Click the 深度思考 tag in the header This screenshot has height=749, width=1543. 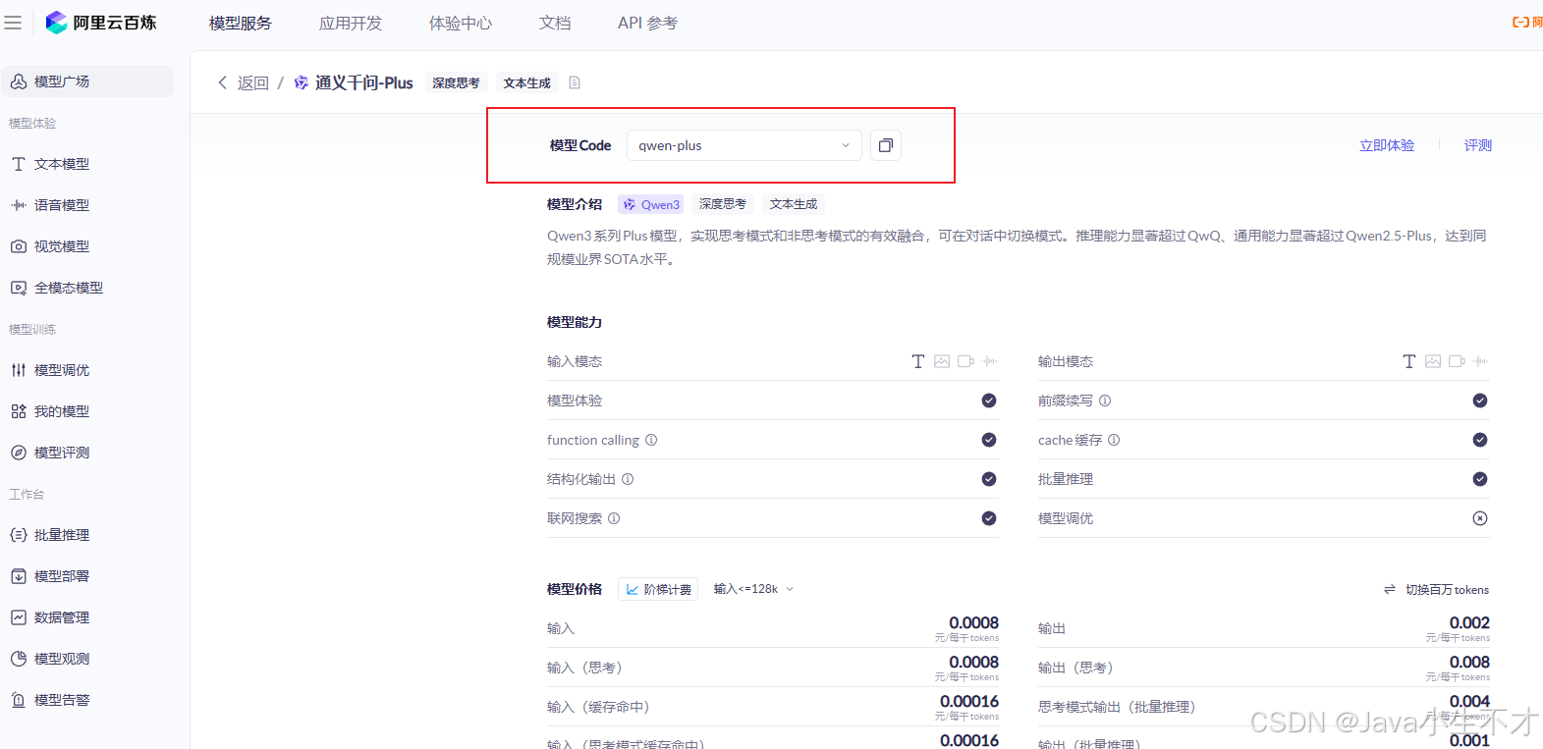click(x=456, y=82)
